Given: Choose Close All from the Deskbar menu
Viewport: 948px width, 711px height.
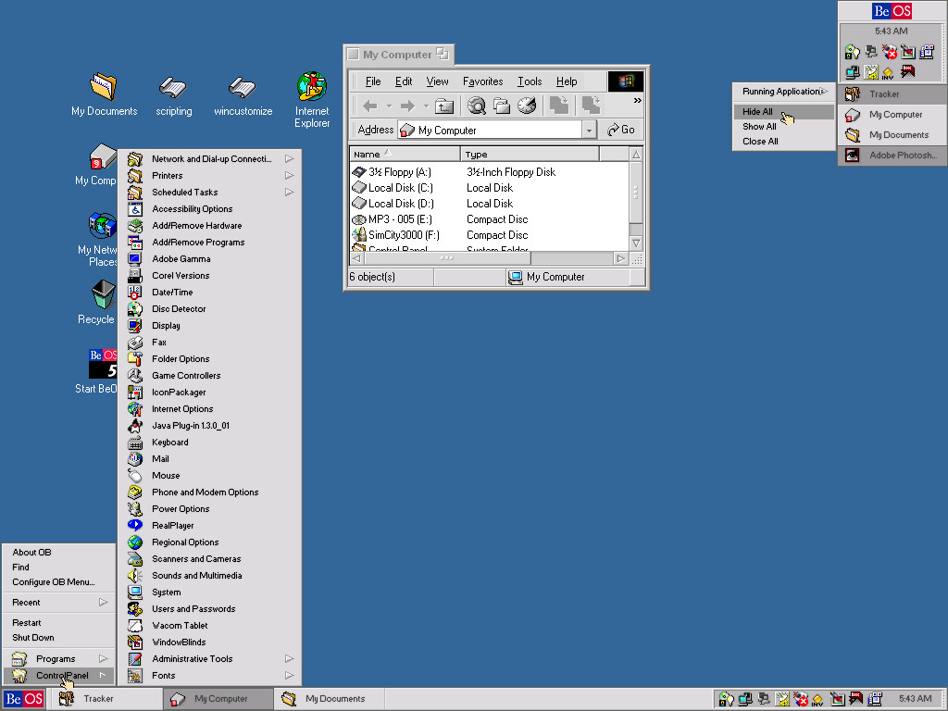Looking at the screenshot, I should (x=783, y=142).
